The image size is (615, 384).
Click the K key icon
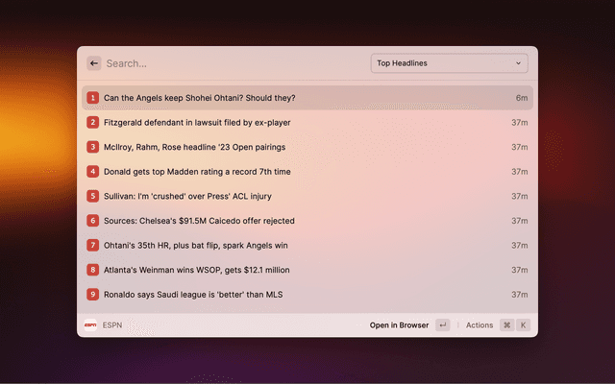click(x=524, y=325)
